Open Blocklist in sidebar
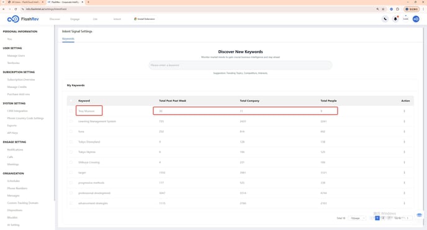Viewport: 427px width, 230px height. click(x=12, y=218)
